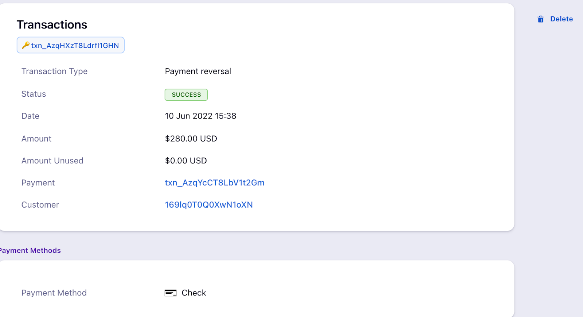The width and height of the screenshot is (583, 317).
Task: Click the Transactions heading
Action: click(x=52, y=25)
